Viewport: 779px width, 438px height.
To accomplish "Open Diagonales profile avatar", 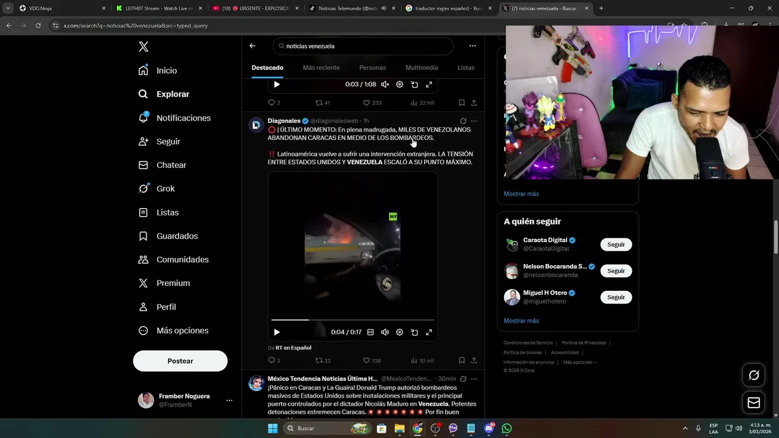I will [x=256, y=125].
